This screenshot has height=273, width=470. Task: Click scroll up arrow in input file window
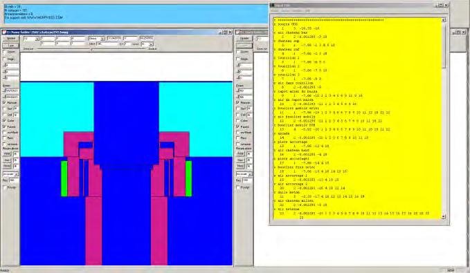pos(444,20)
